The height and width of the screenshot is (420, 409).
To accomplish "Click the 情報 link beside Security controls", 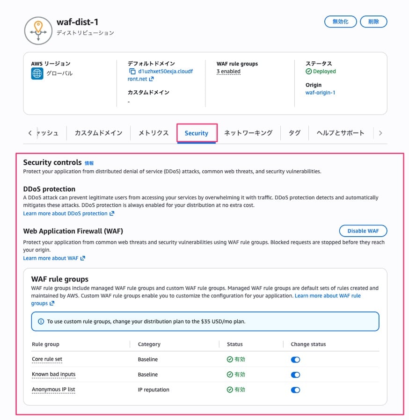I will [x=89, y=163].
